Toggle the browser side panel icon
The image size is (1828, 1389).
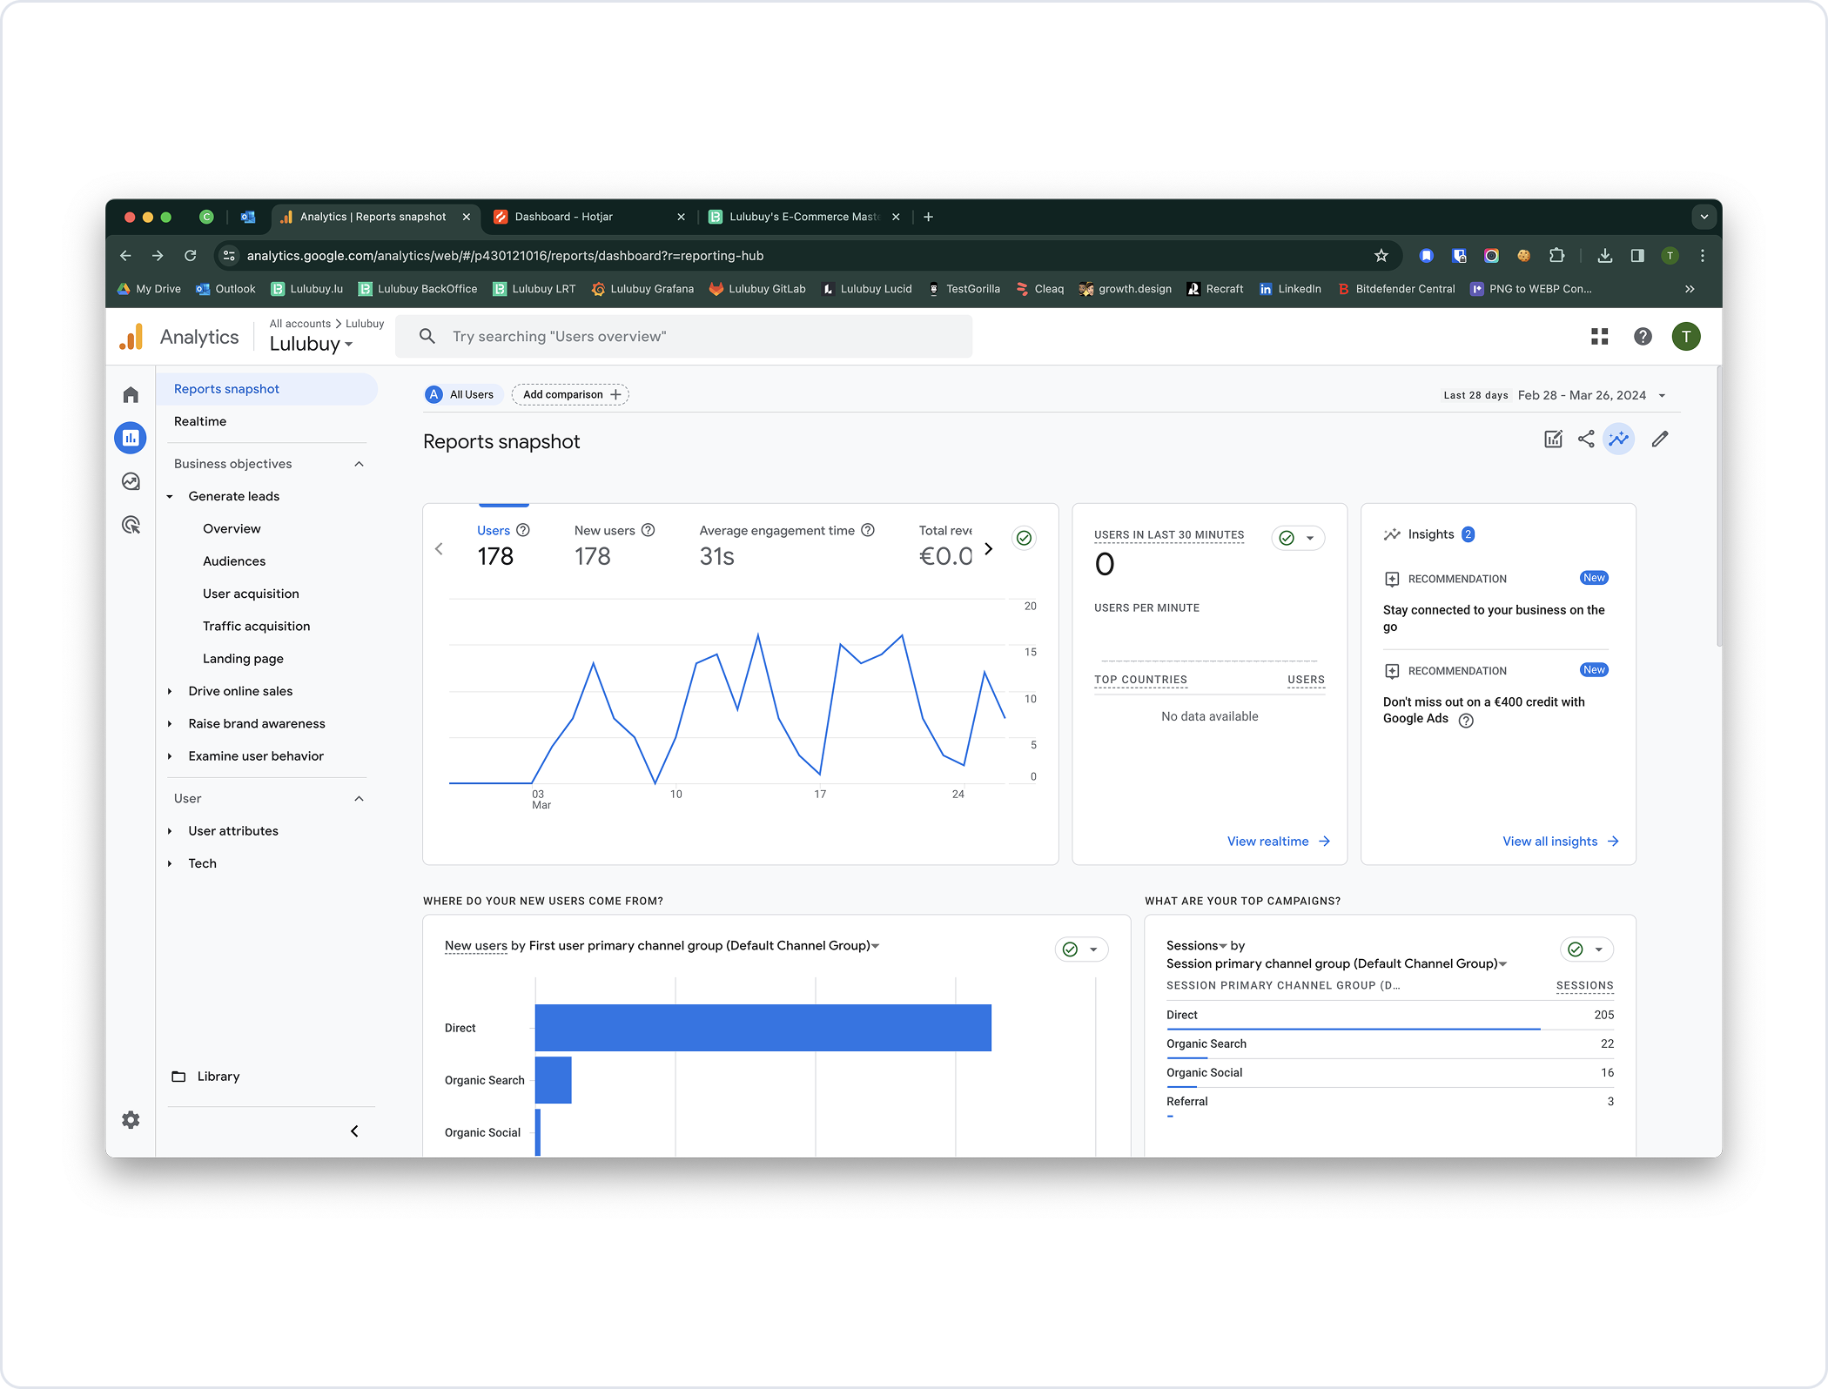1637,256
